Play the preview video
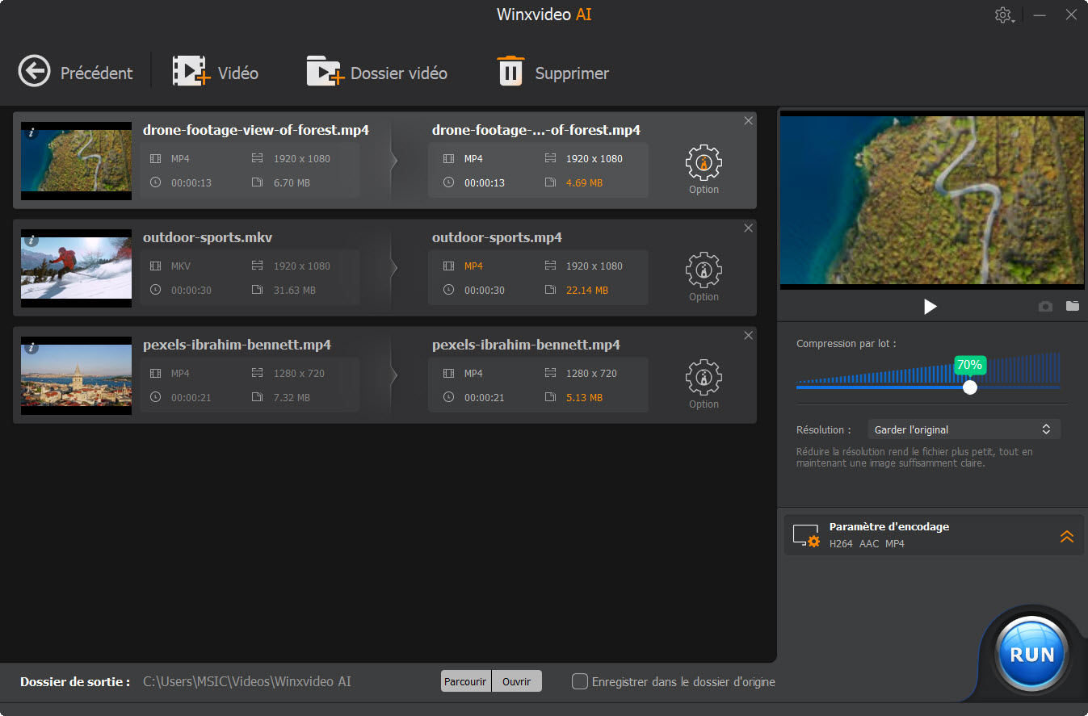This screenshot has height=716, width=1088. (x=930, y=307)
